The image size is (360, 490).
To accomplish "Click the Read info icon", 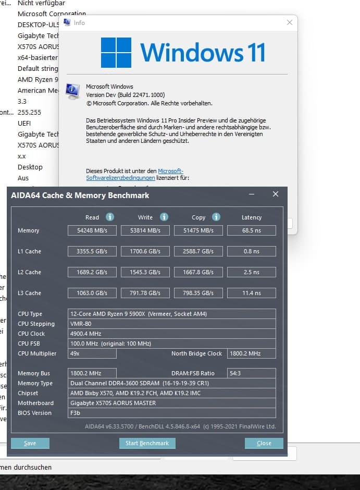I will click(x=110, y=217).
